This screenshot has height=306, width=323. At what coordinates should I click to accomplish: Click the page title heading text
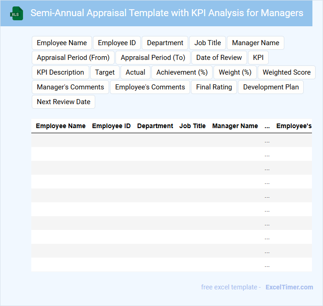(x=167, y=13)
